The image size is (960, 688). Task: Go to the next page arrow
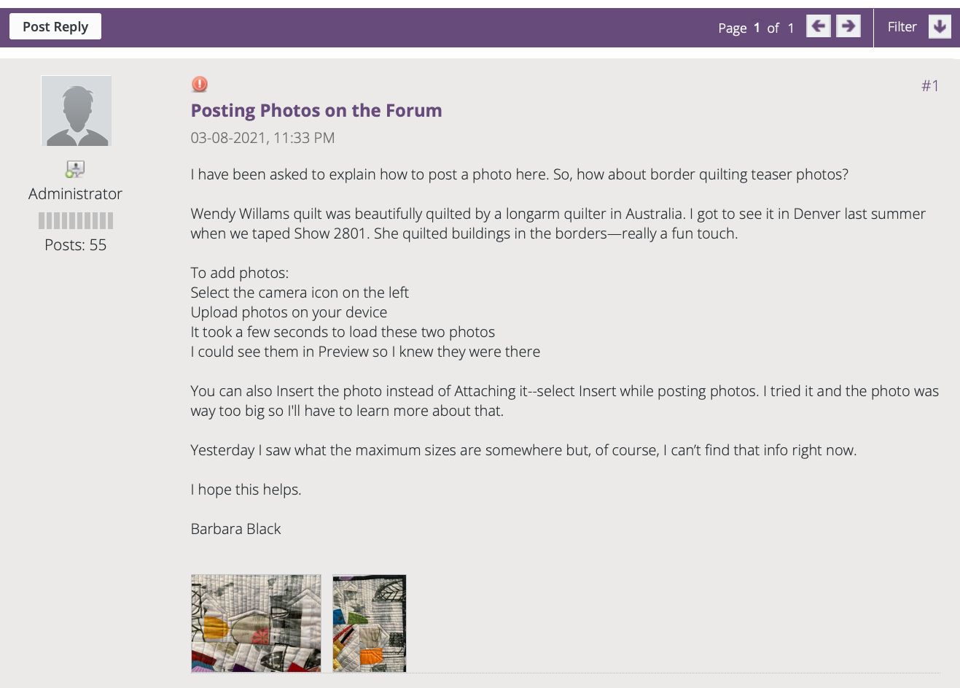coord(848,27)
